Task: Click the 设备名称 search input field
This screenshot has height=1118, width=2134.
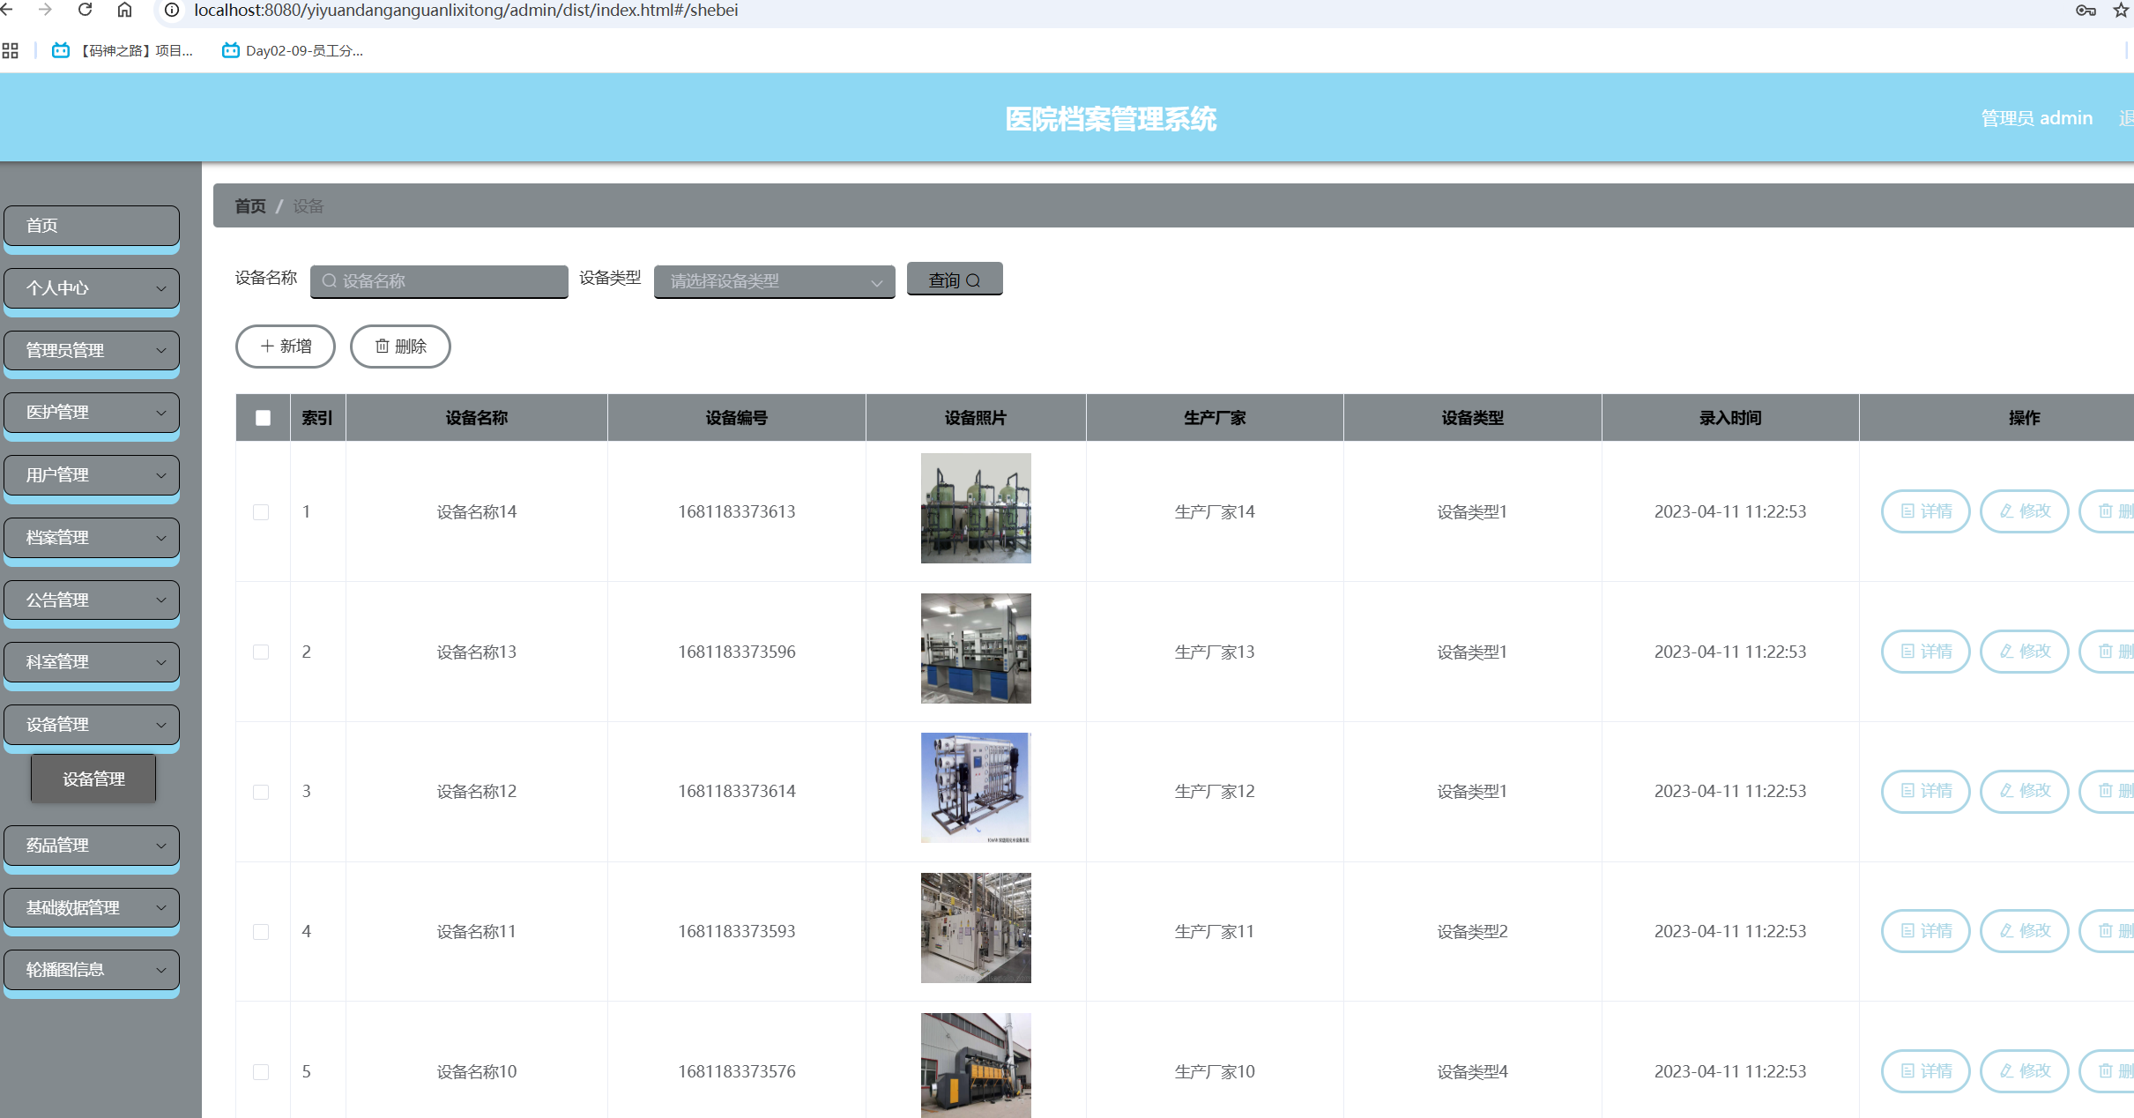Action: pos(439,281)
